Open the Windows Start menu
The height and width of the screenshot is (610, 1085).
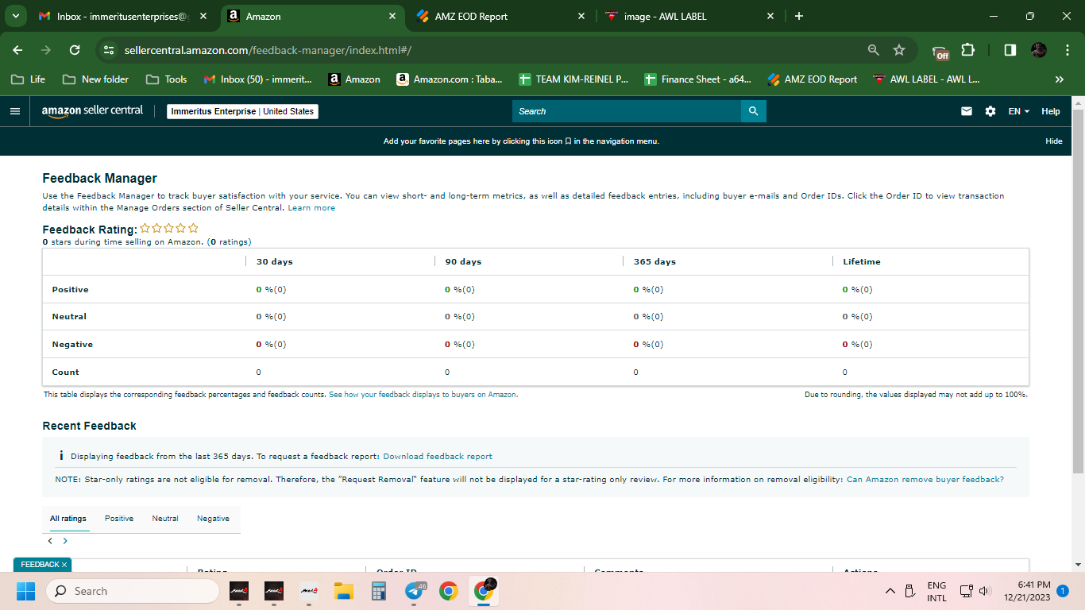(x=26, y=591)
